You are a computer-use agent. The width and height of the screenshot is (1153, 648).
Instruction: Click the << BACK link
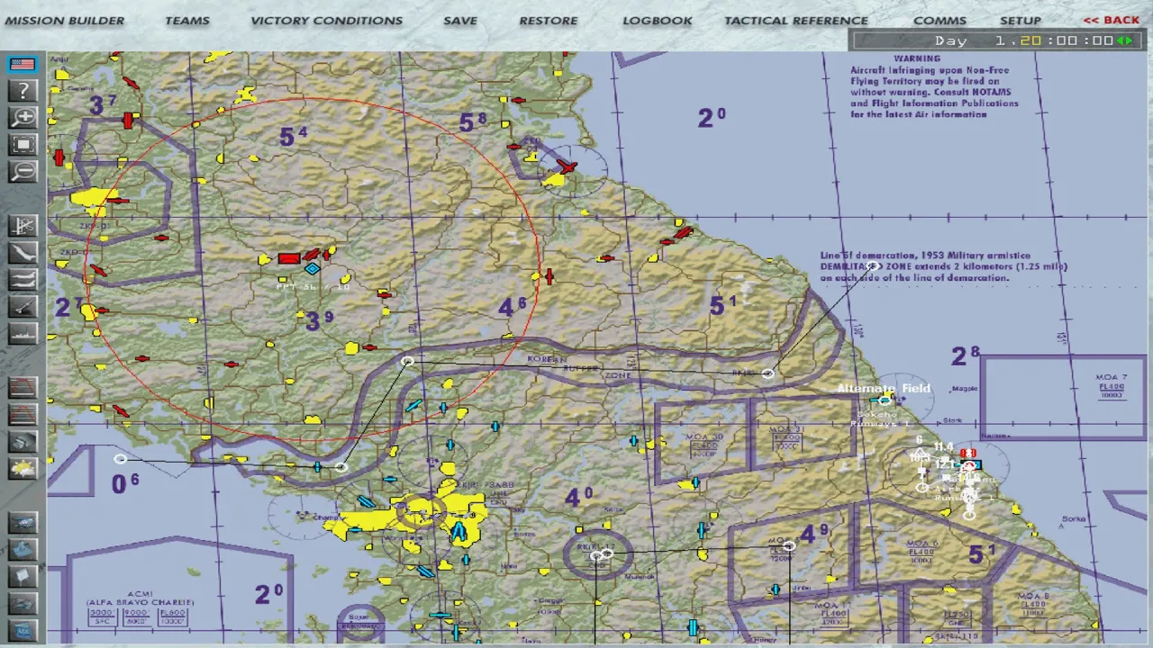click(x=1111, y=20)
